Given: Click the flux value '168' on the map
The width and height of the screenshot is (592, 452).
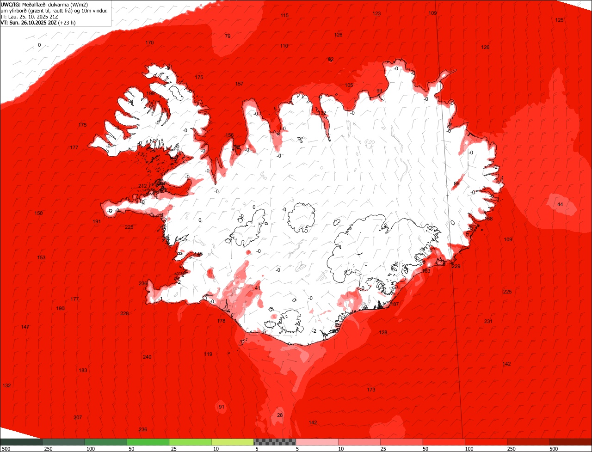Looking at the screenshot, I should coord(489,219).
